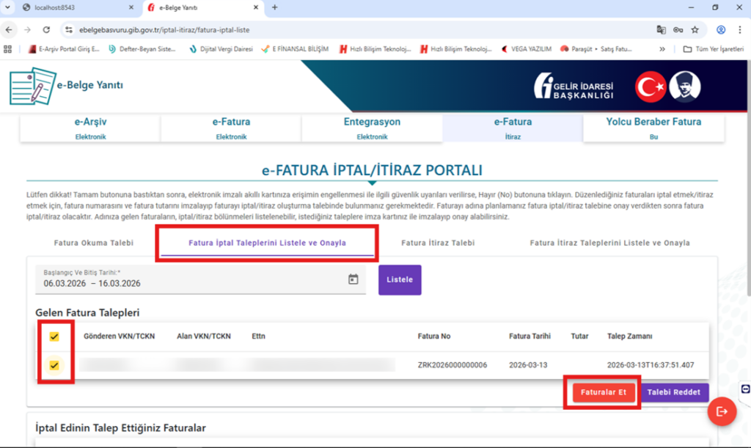Screen dimensions: 751x448
Task: Open Defter-Beyan Sistemi bookmark
Action: pyautogui.click(x=142, y=49)
